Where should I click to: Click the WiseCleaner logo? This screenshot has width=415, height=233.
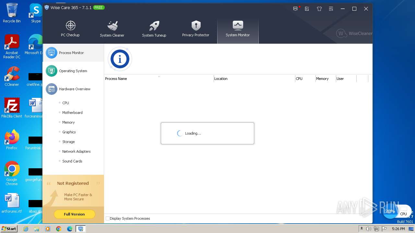click(354, 33)
